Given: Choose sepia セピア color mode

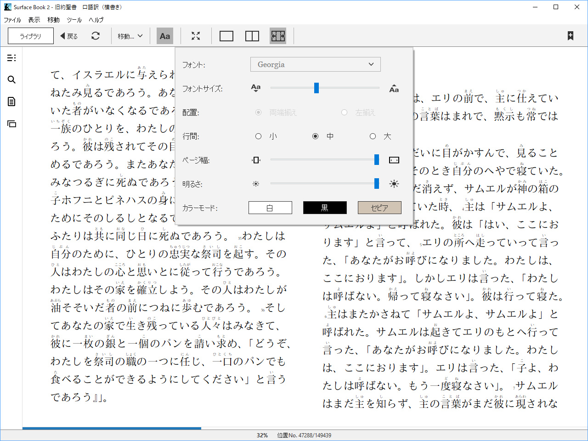Looking at the screenshot, I should point(379,208).
